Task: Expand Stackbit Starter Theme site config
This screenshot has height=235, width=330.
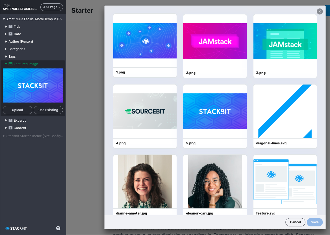Action: [4, 136]
